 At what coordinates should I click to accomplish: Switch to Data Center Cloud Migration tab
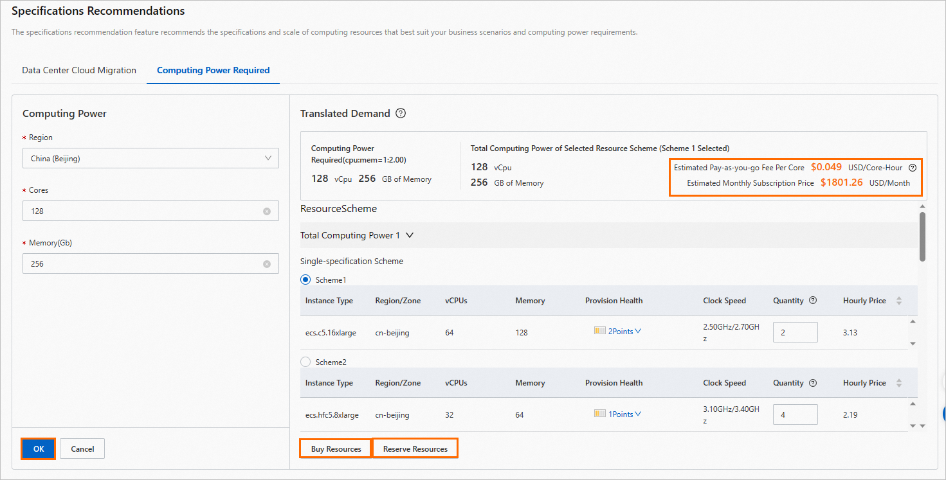79,71
